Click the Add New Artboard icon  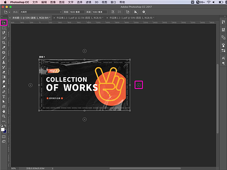pyautogui.click(x=127, y=12)
